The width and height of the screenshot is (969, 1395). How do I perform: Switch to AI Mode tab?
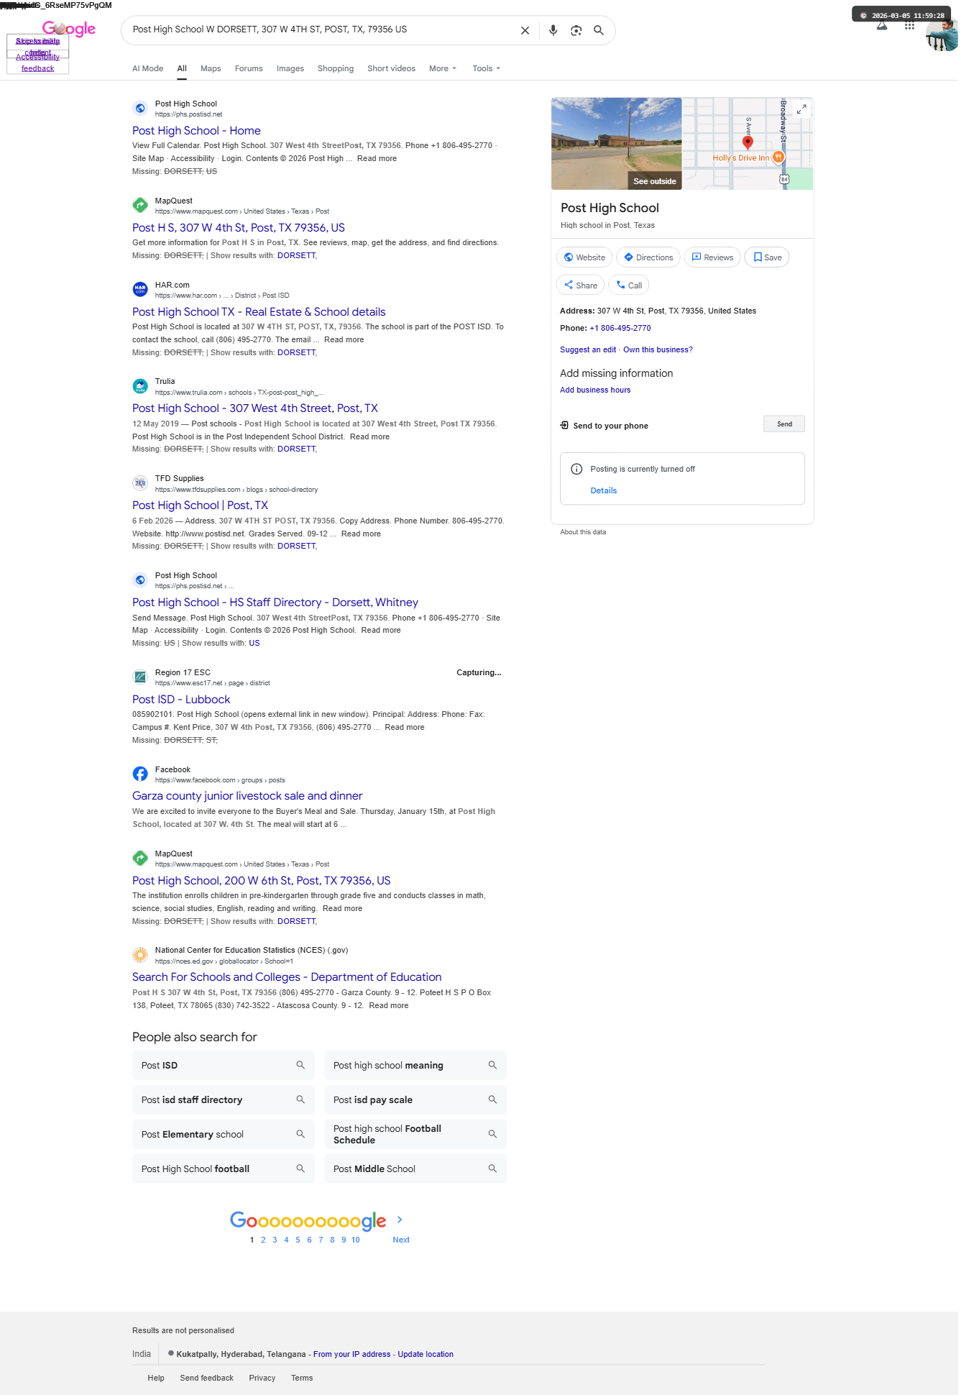[x=147, y=68]
